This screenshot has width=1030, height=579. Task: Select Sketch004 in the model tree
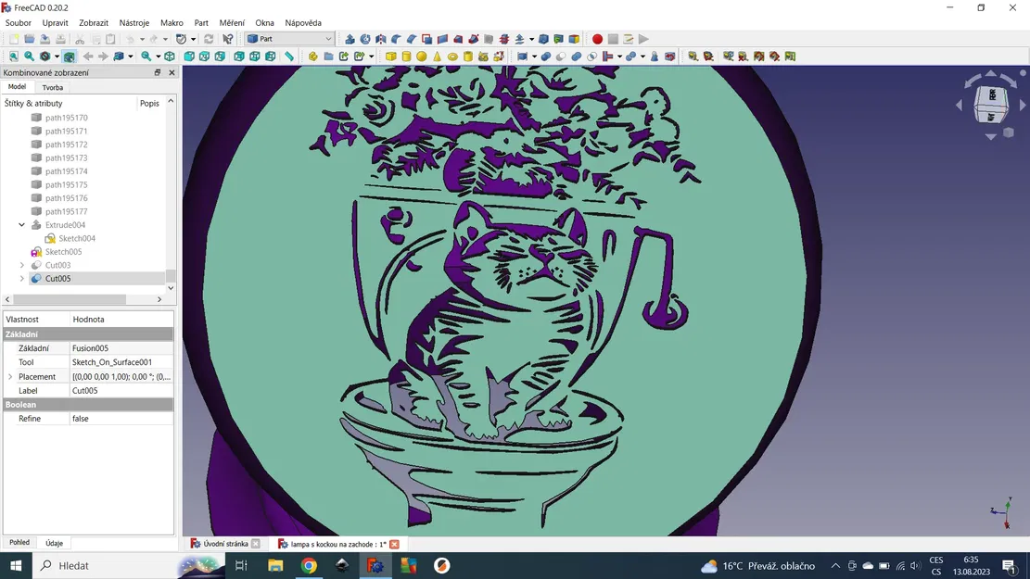(x=77, y=238)
